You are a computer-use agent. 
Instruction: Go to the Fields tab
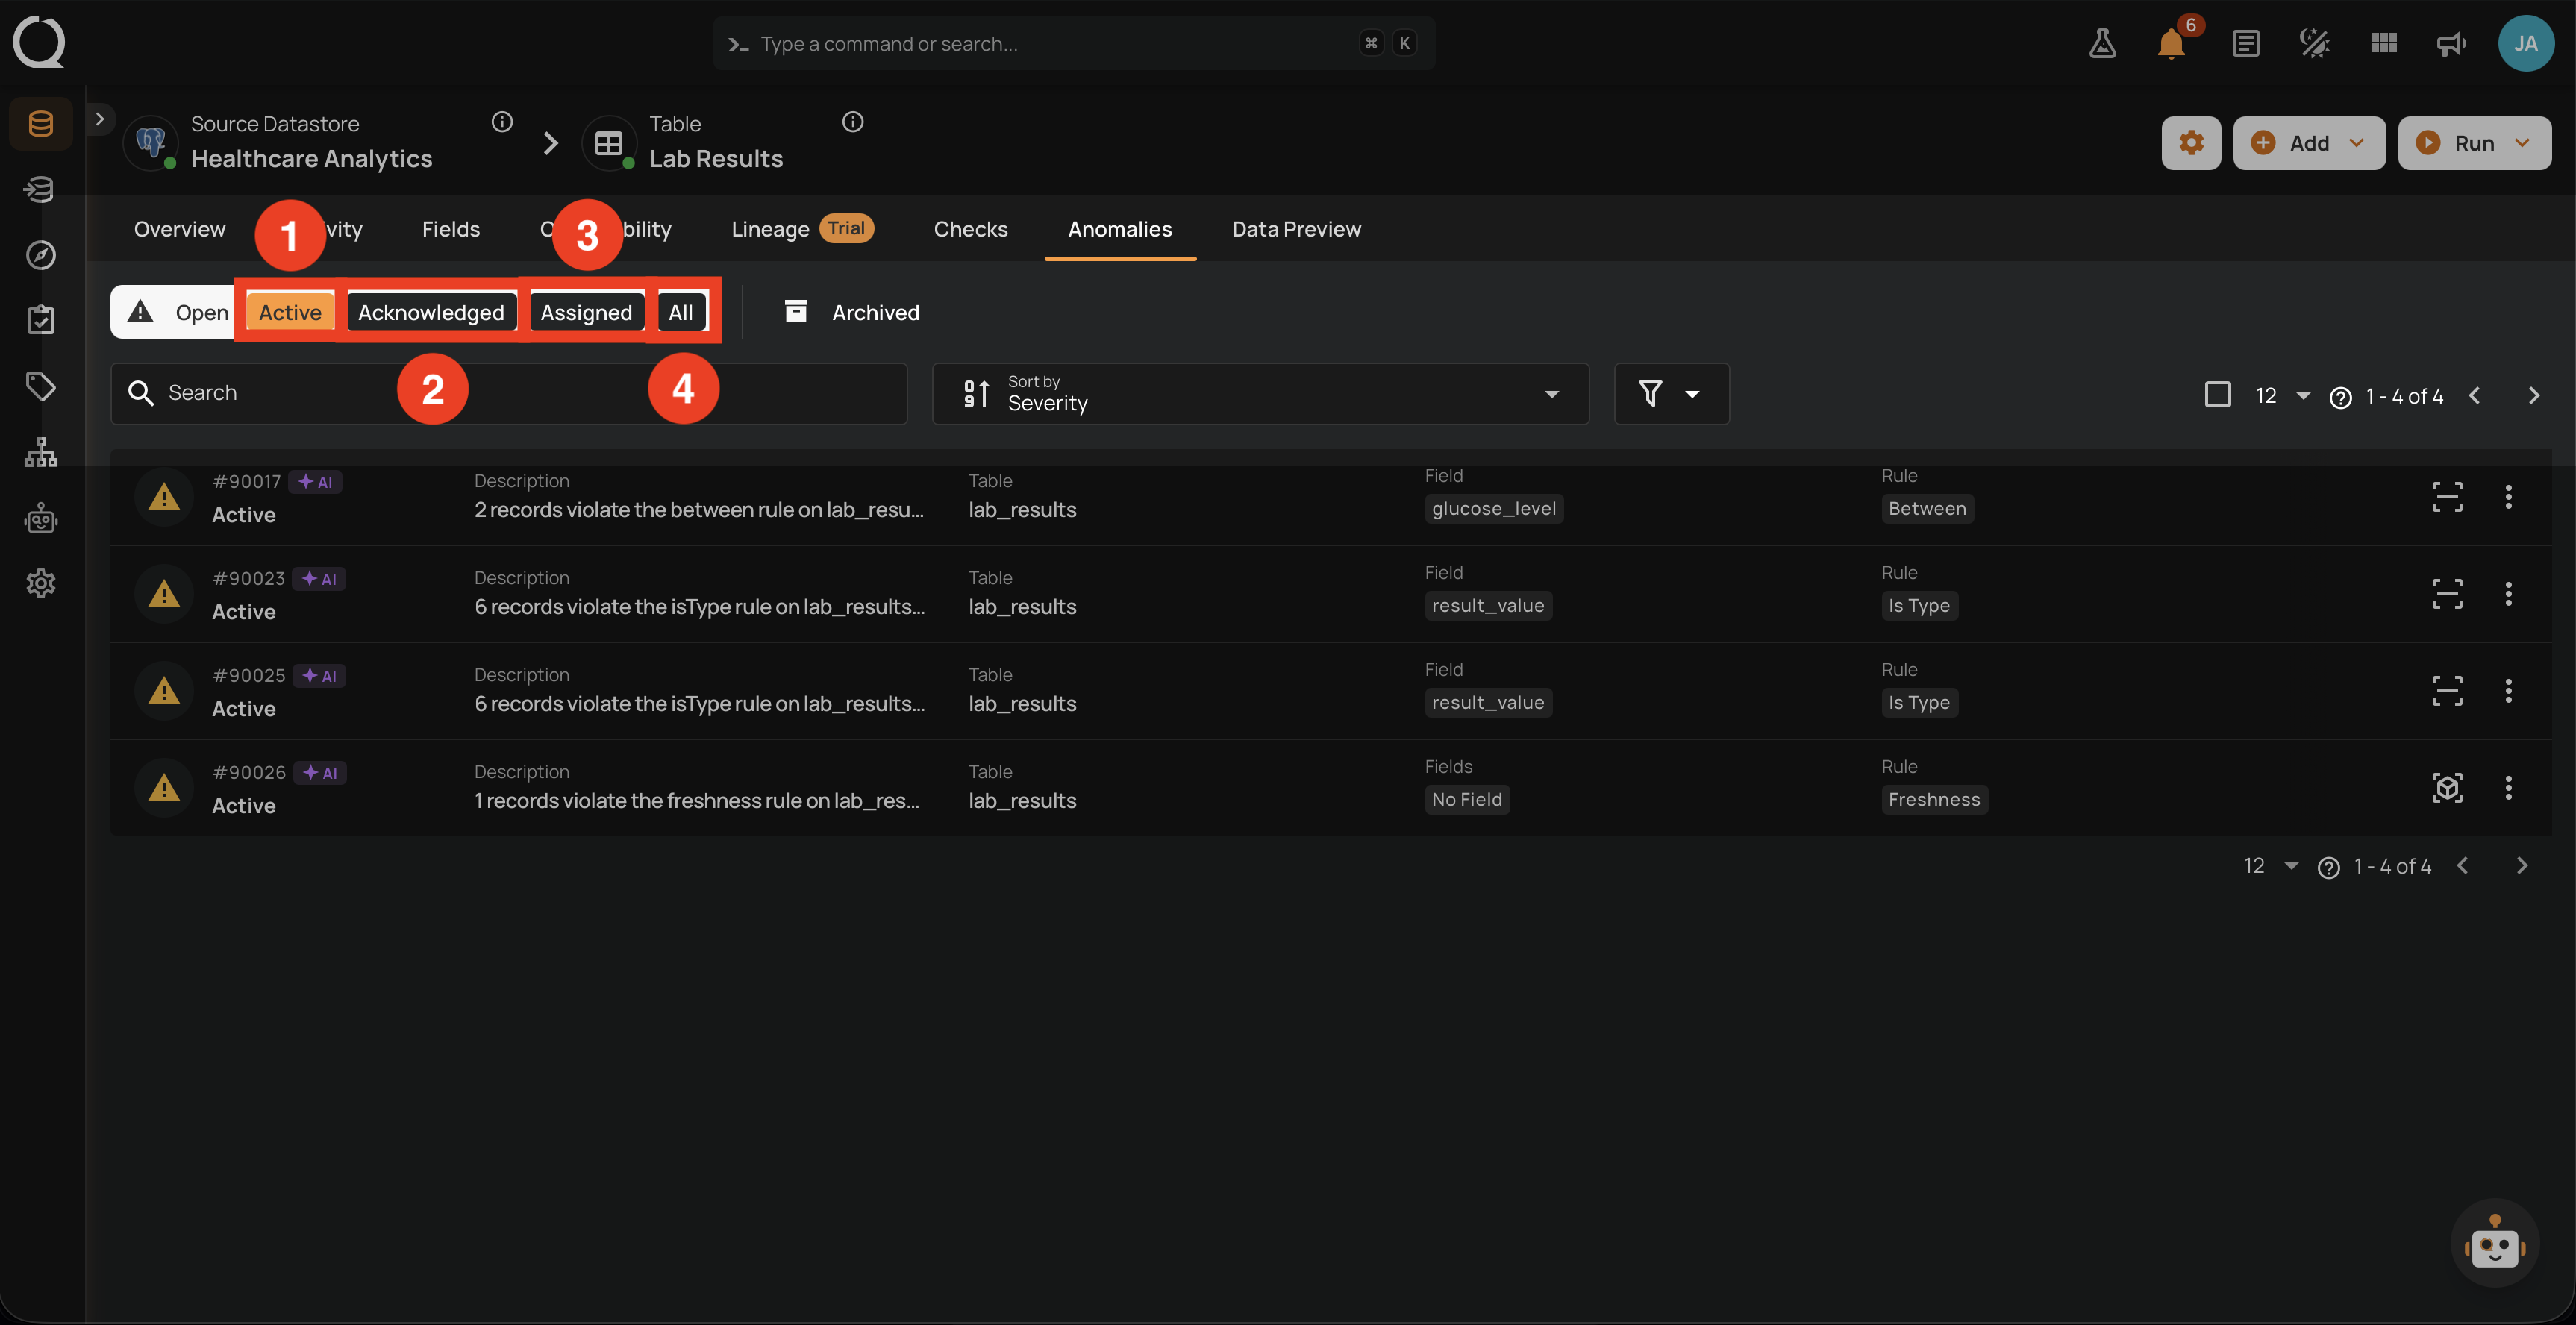(x=451, y=229)
